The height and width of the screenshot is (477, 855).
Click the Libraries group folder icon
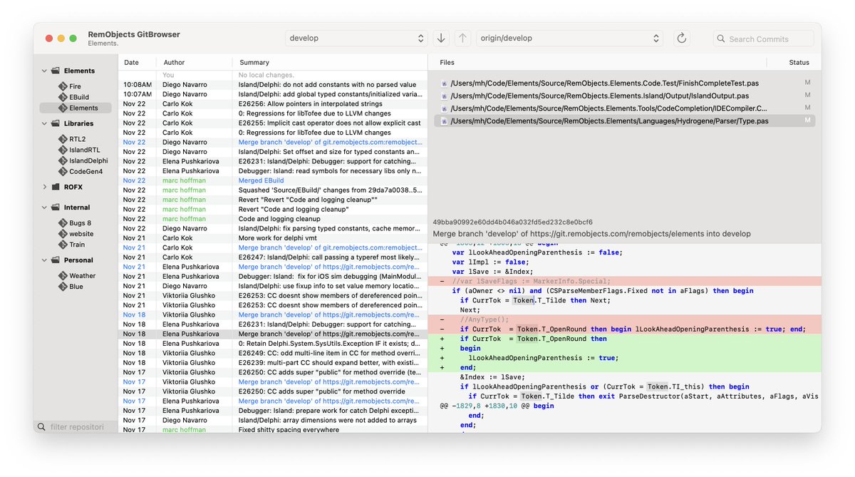coord(56,123)
